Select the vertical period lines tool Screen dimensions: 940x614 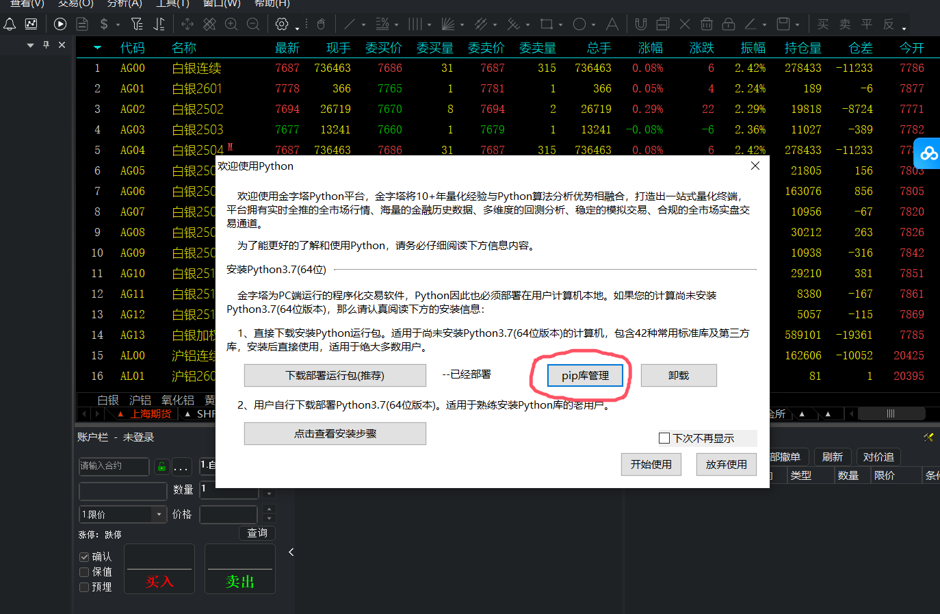pos(415,24)
